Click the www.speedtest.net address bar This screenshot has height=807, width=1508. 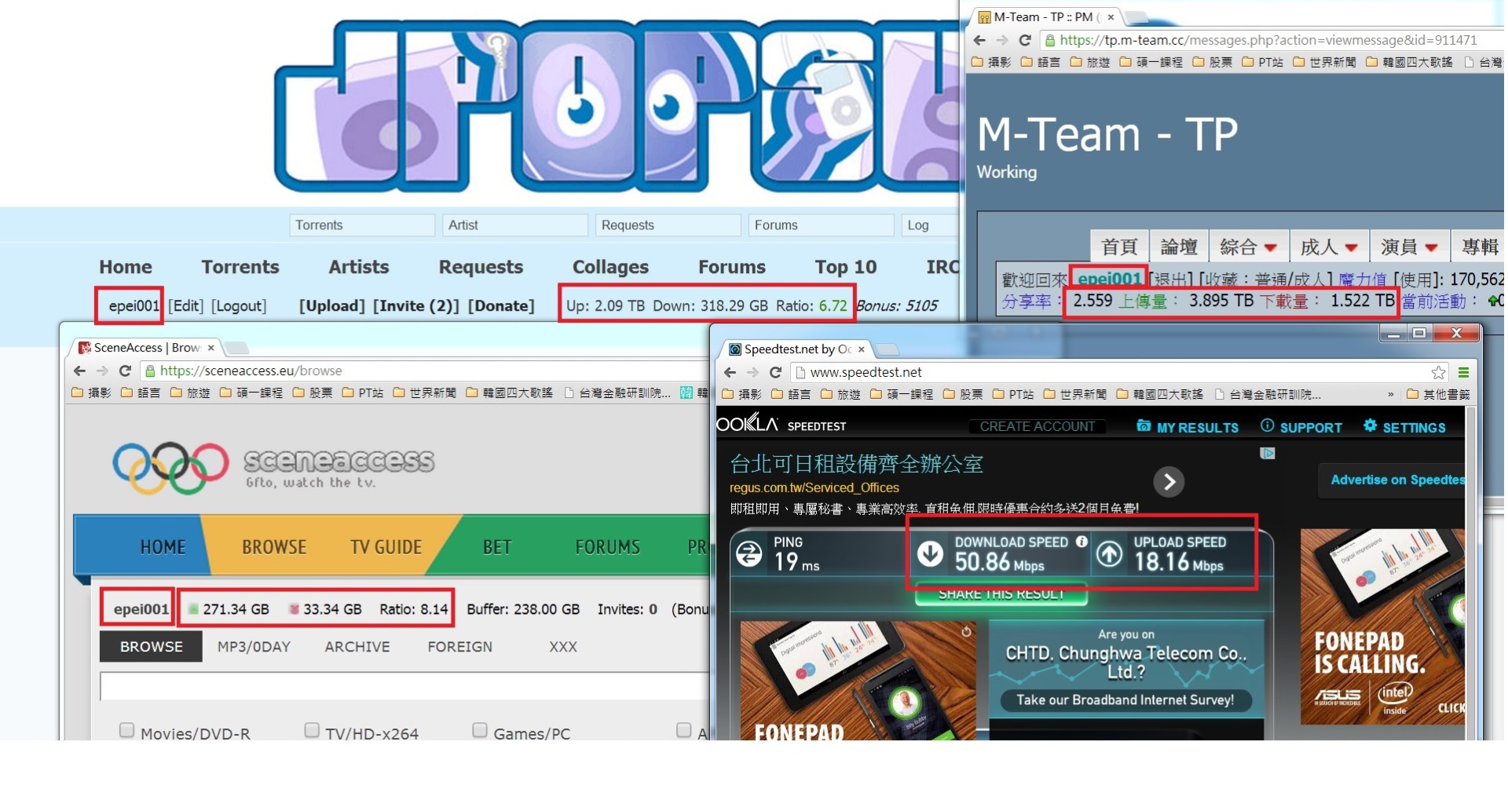[1119, 372]
